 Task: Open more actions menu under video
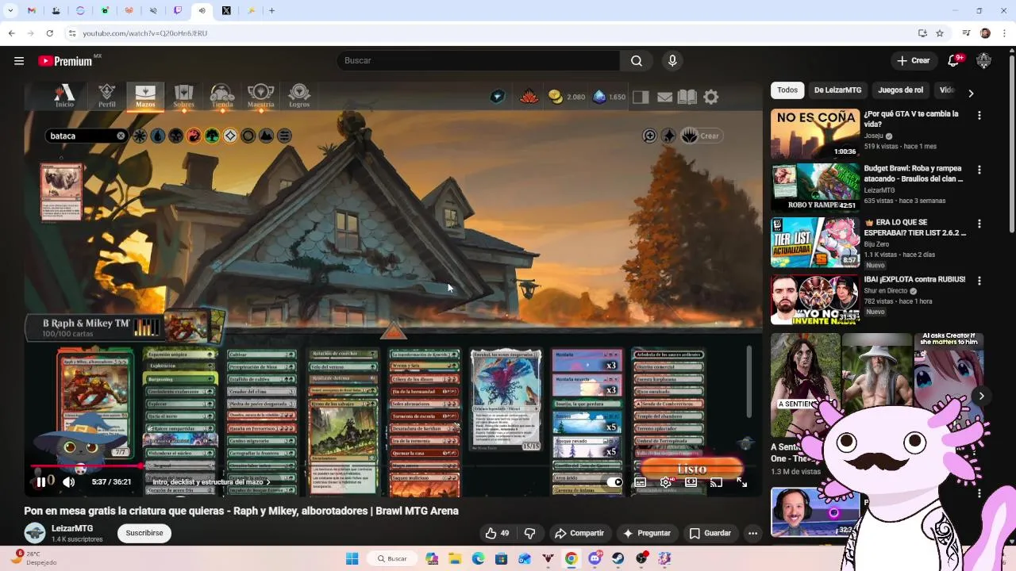(752, 533)
